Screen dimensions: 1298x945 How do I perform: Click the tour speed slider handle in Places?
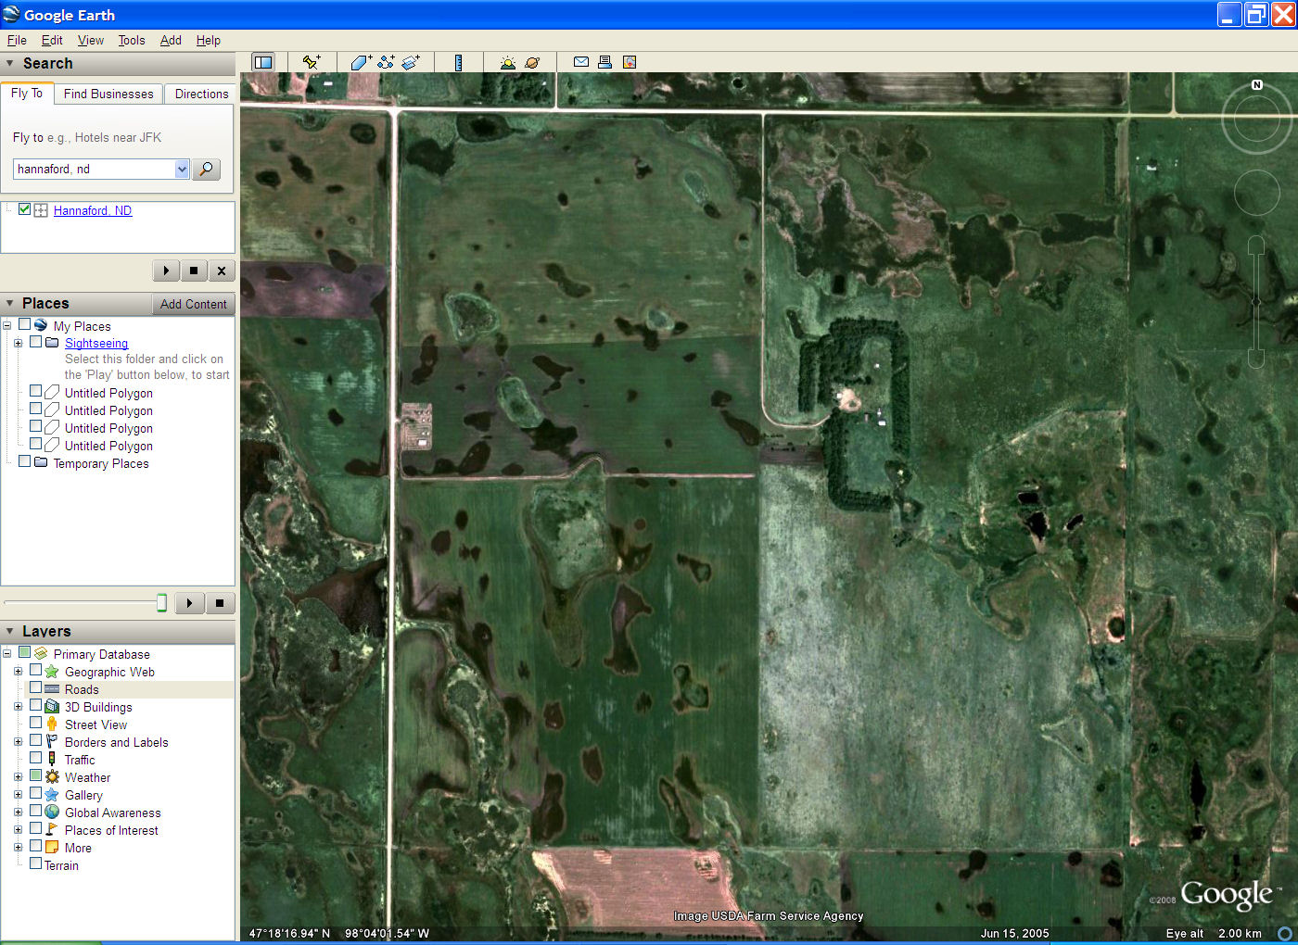[x=161, y=603]
